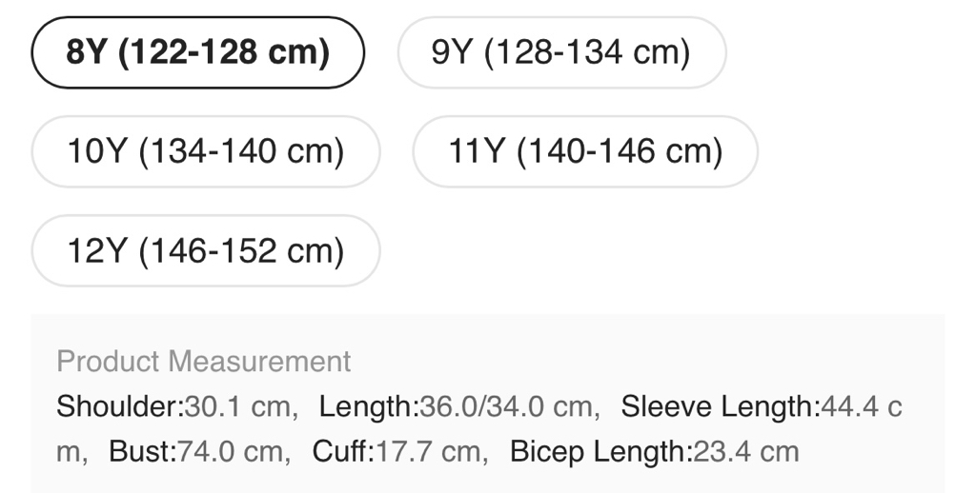The image size is (976, 493).
Task: Select the 8Y (122-128 cm) size option
Action: pos(198,52)
